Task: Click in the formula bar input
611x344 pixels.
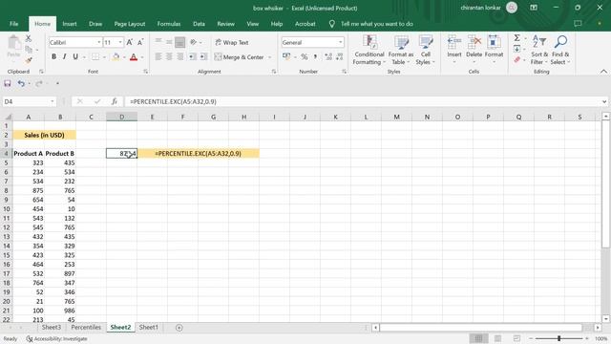Action: [363, 101]
